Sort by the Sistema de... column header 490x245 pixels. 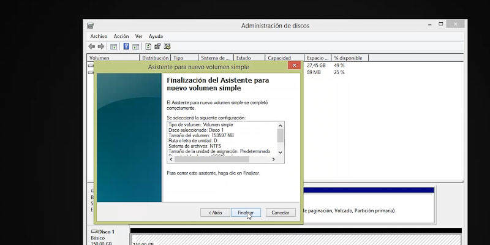216,58
